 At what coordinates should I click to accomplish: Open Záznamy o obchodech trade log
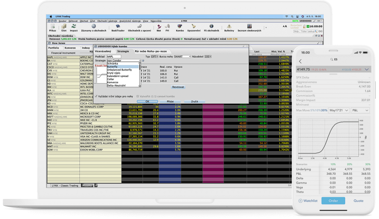pos(94,28)
